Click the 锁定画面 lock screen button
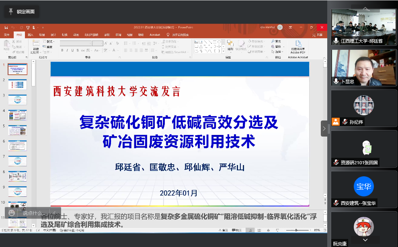This screenshot has width=398, height=247. (22, 12)
